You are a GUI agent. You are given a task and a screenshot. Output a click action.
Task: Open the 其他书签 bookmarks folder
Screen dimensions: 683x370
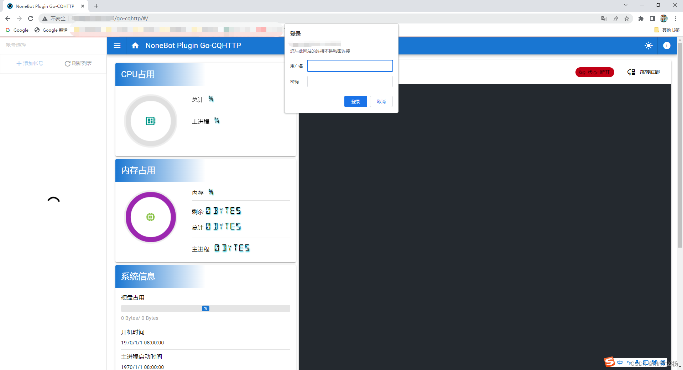(x=667, y=30)
